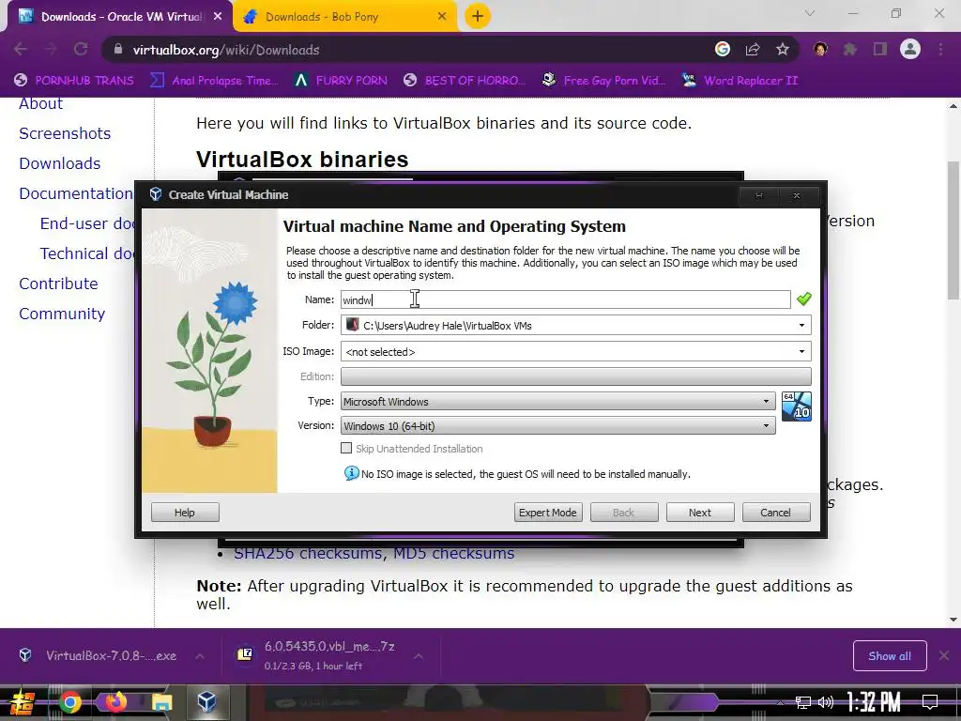Viewport: 961px width, 721px height.
Task: Click Show all downloads
Action: (x=890, y=655)
